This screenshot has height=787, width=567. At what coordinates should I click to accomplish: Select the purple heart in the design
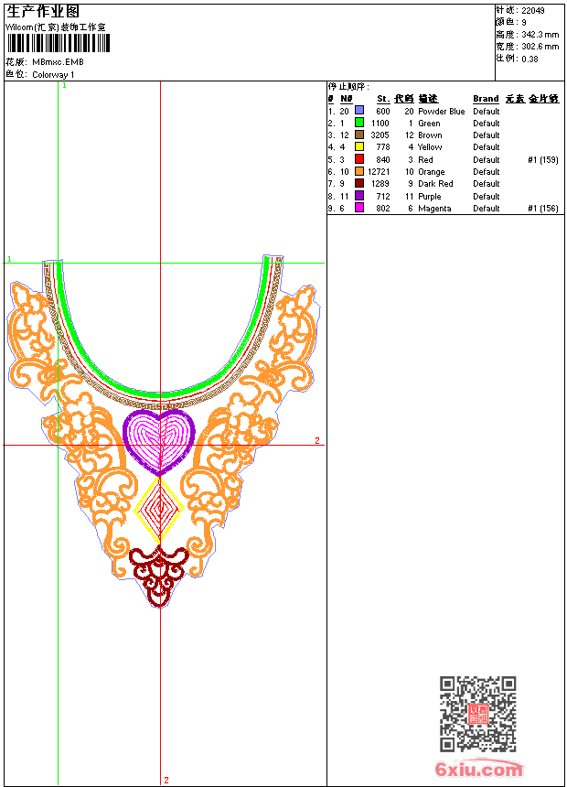[159, 441]
